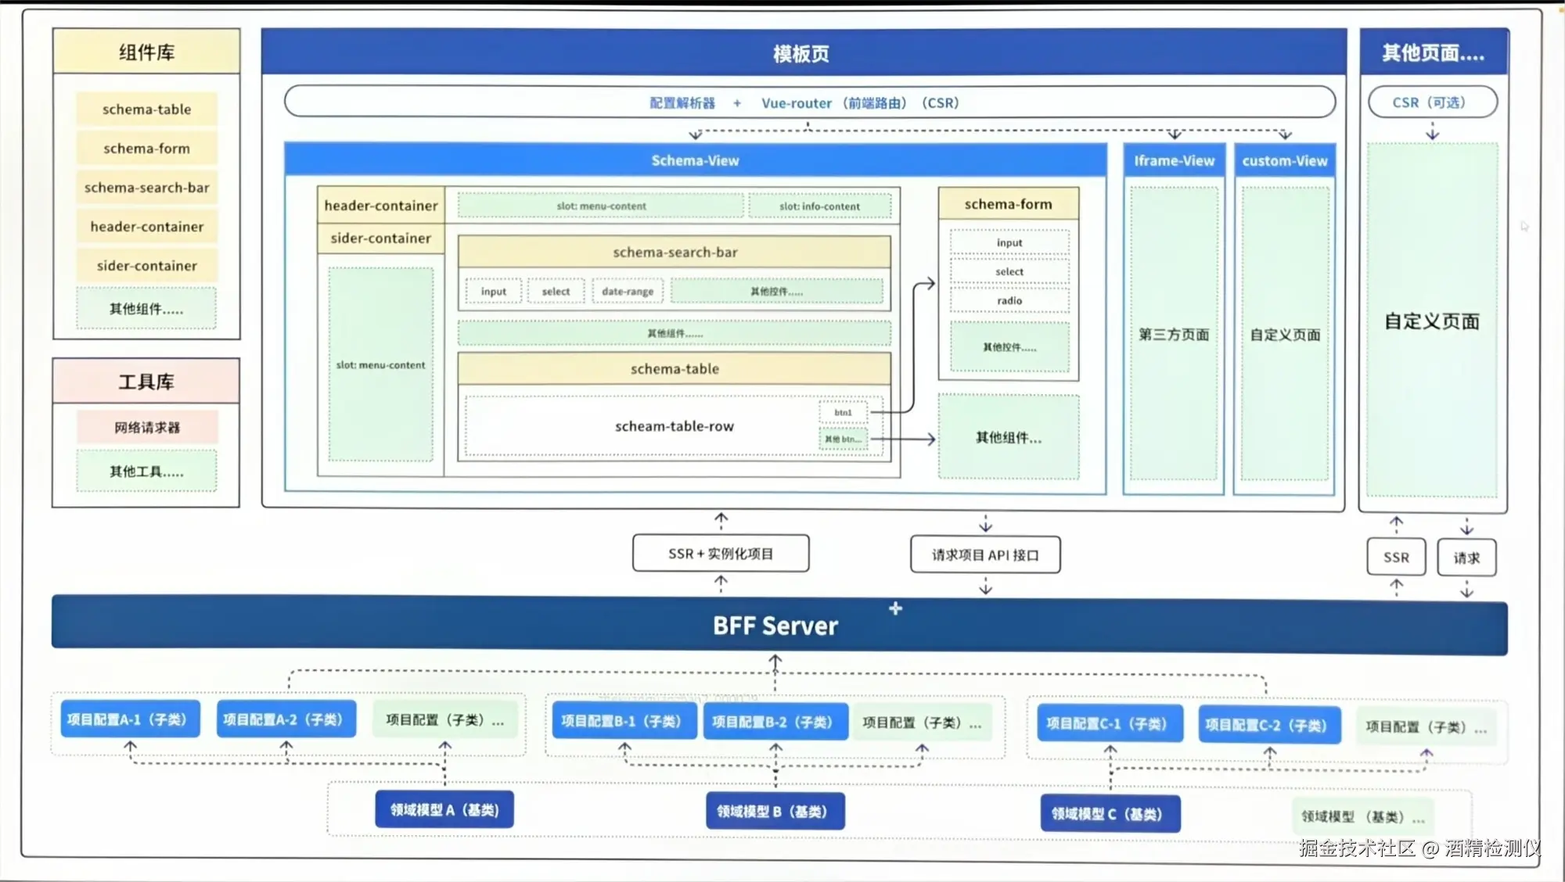Select schema-search-bar in component library
1565x882 pixels.
(x=146, y=188)
